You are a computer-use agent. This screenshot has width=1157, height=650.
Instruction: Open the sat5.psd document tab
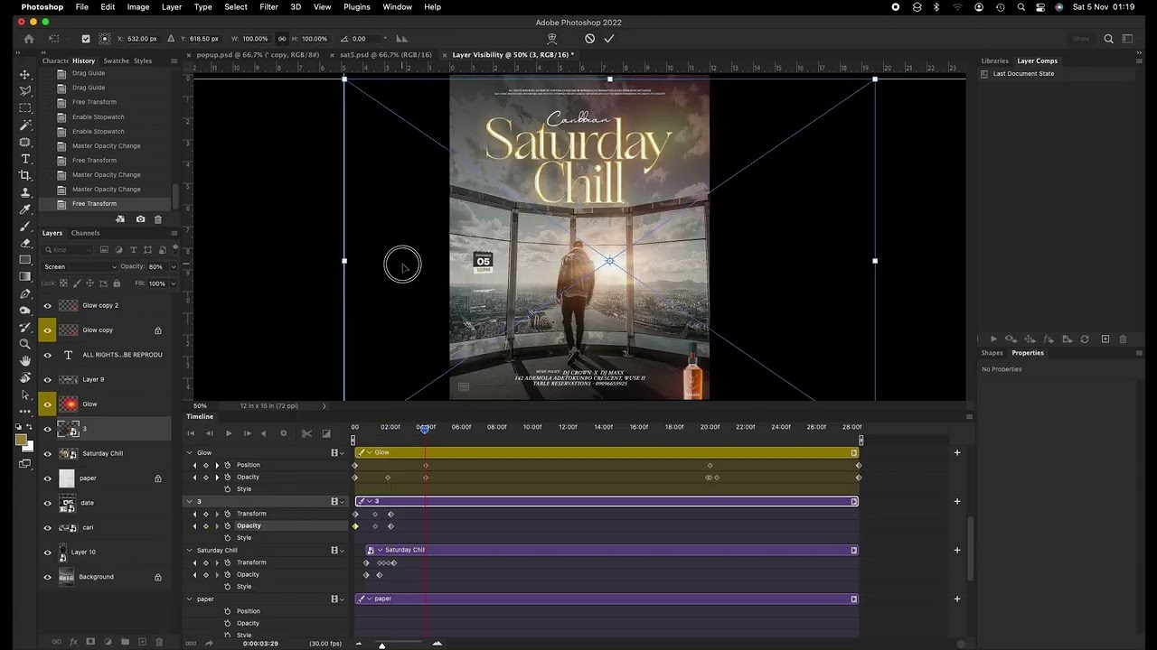pos(385,55)
